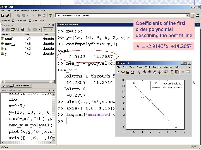Click the Redo icon in MATLAB toolbar
Screen dimensions: 201x150
33,16
